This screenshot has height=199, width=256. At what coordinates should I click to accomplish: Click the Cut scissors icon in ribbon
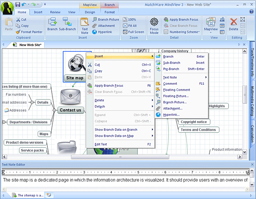[18, 19]
